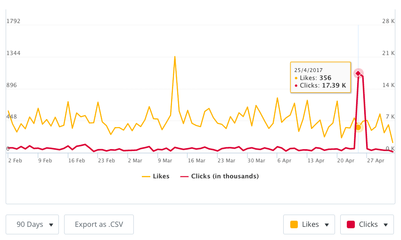Click the 2 Feb x-axis label

(x=16, y=160)
